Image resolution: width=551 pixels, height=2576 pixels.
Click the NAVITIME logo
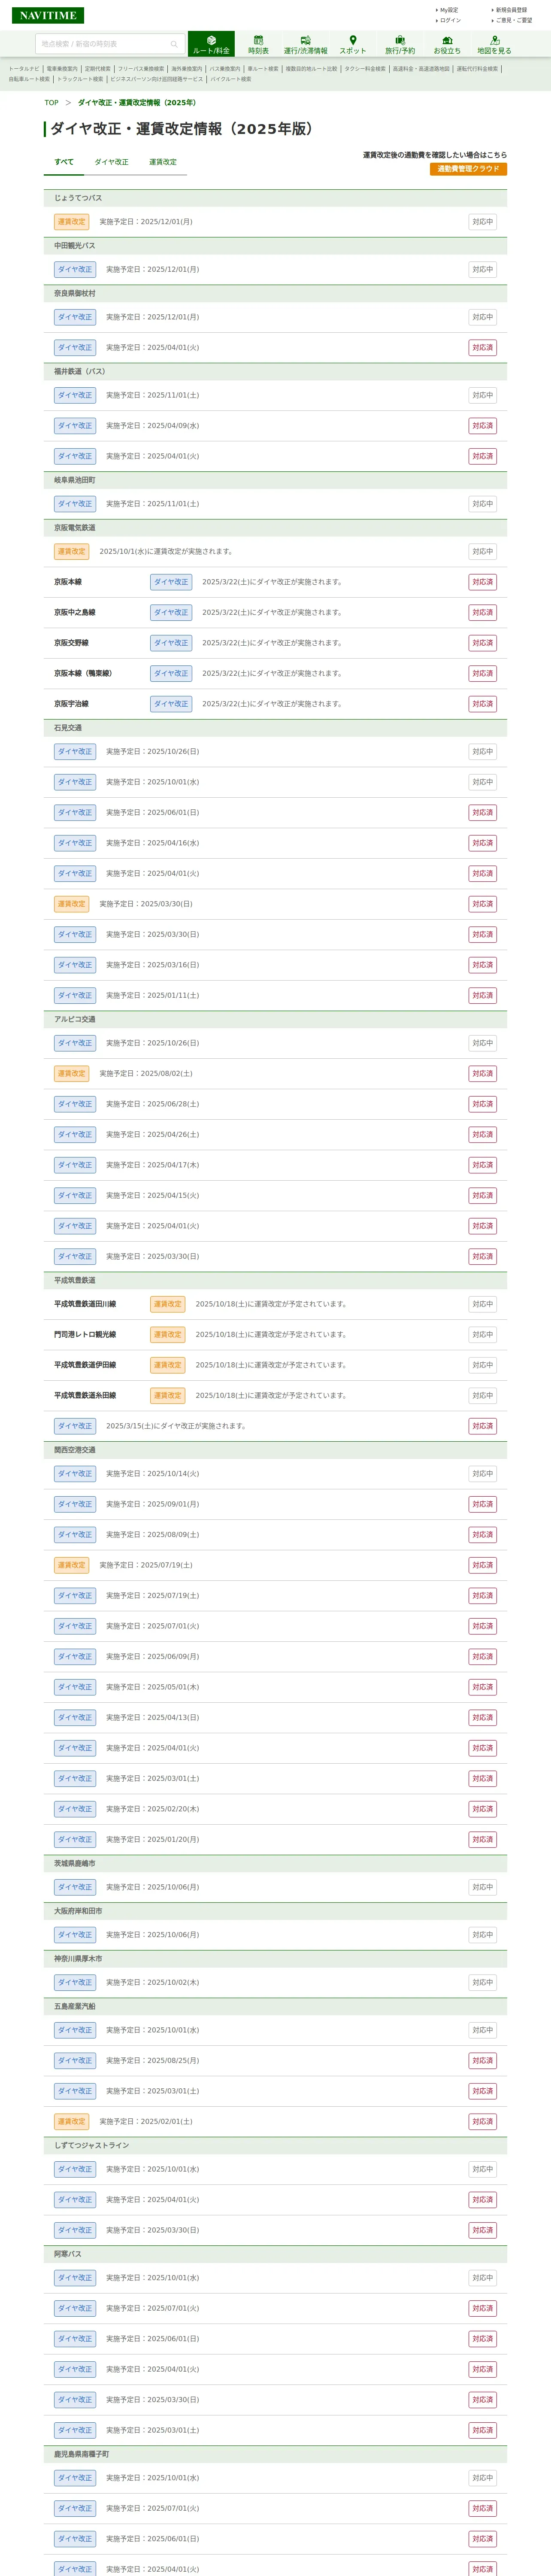click(x=48, y=15)
